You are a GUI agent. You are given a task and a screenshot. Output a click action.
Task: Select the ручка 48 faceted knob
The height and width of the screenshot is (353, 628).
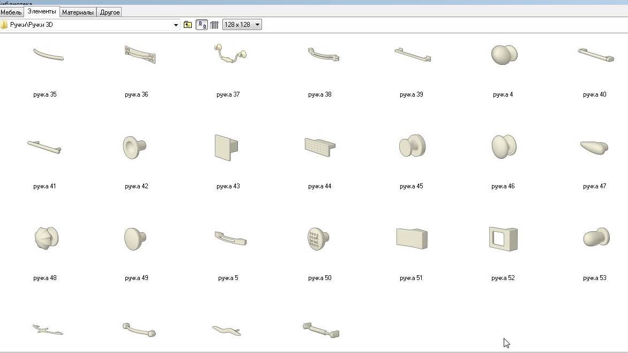pyautogui.click(x=47, y=238)
